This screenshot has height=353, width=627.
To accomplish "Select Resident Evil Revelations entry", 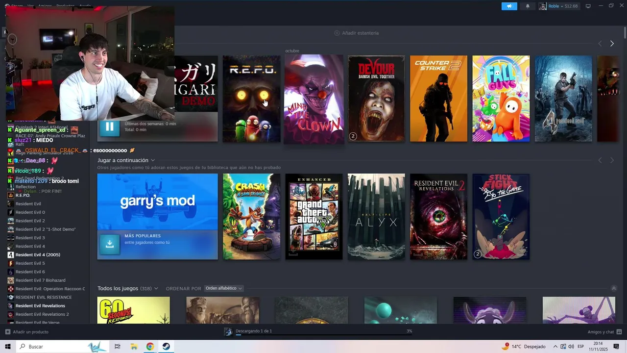I will point(40,305).
